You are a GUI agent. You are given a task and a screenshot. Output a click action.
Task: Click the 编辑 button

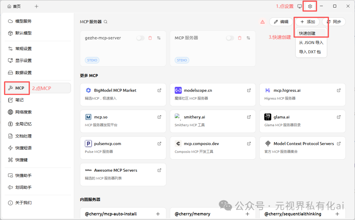click(281, 22)
